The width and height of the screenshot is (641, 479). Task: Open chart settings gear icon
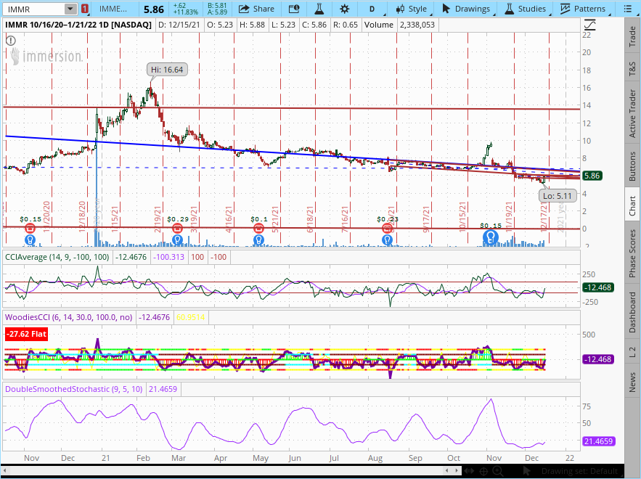click(344, 9)
